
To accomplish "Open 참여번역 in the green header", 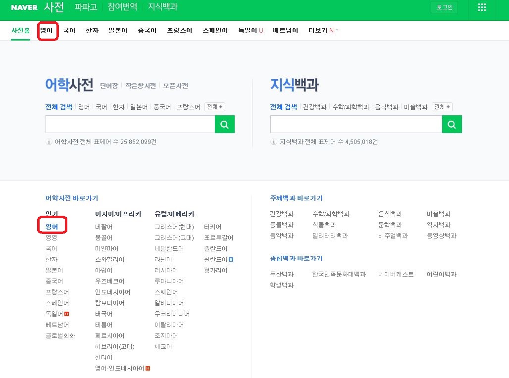I will click(x=122, y=7).
